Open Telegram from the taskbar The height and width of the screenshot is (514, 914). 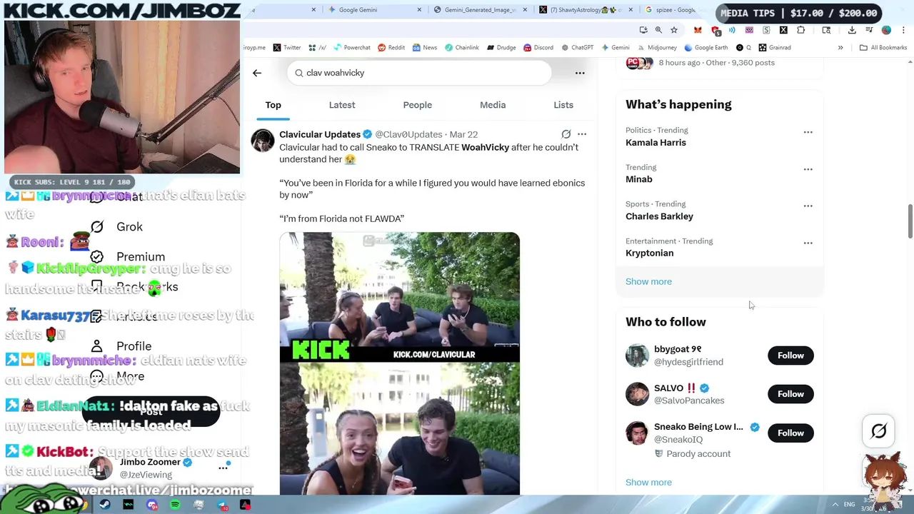[x=222, y=505]
